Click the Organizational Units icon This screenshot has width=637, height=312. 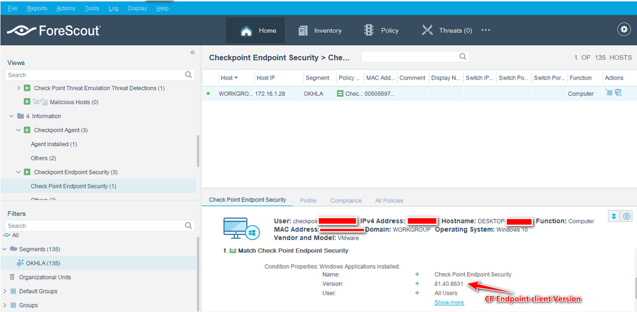(x=12, y=277)
